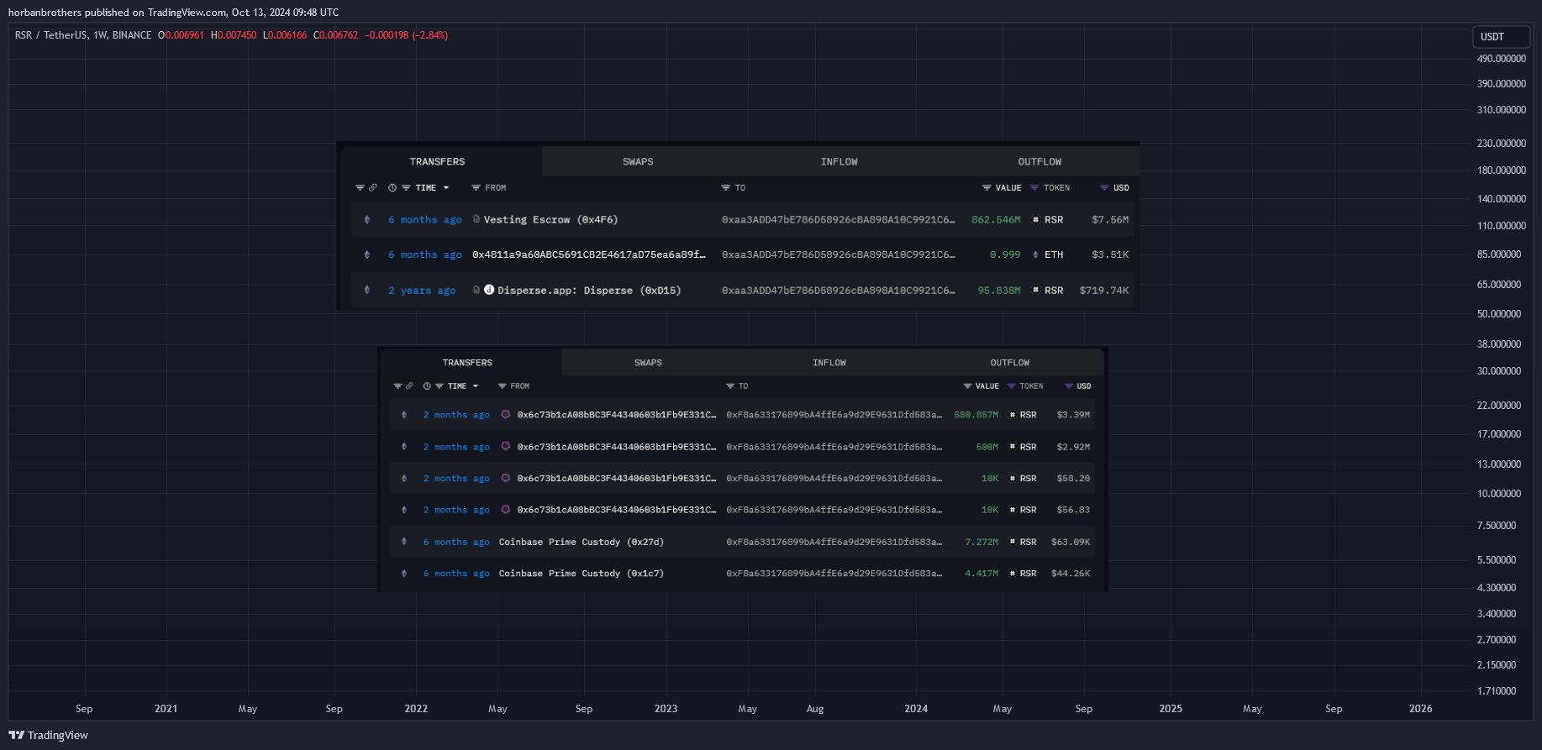Image resolution: width=1542 pixels, height=750 pixels.
Task: Click the chain link icon in the lower table header
Action: pos(409,386)
